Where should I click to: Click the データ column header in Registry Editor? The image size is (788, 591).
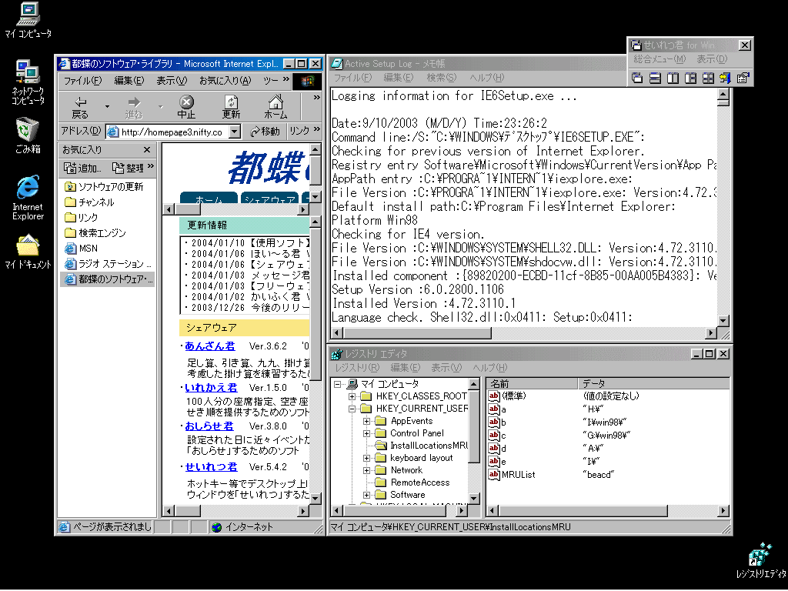[x=653, y=384]
